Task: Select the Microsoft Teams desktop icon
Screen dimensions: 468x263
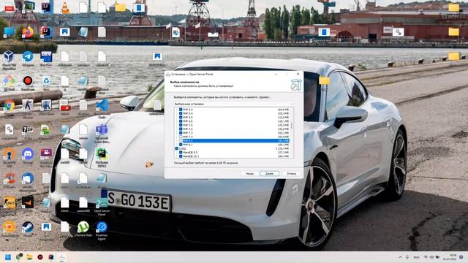Action: [102, 129]
